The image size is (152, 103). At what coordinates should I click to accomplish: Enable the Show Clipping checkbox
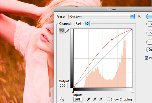click(x=108, y=99)
